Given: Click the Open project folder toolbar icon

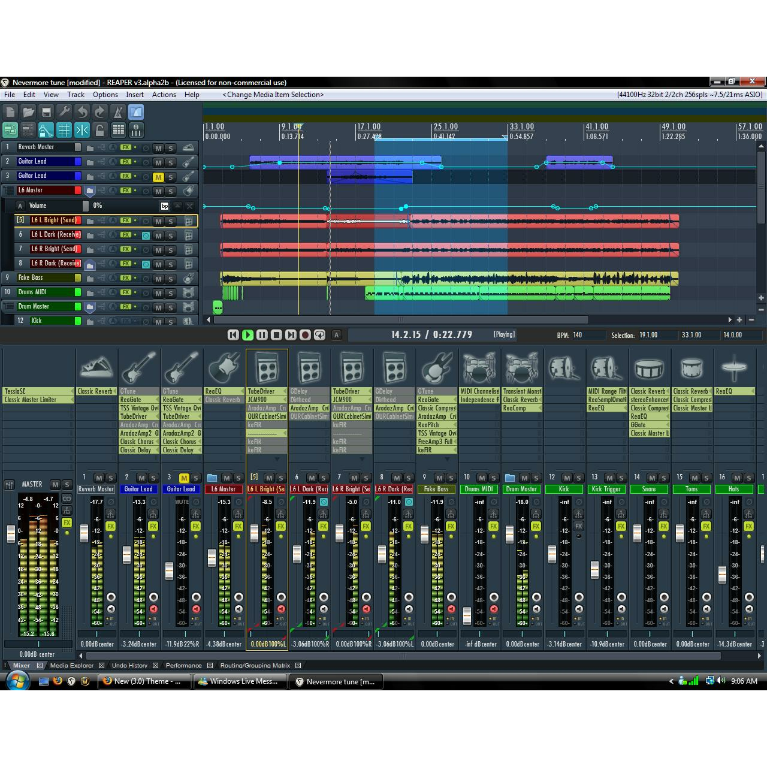Looking at the screenshot, I should point(28,112).
